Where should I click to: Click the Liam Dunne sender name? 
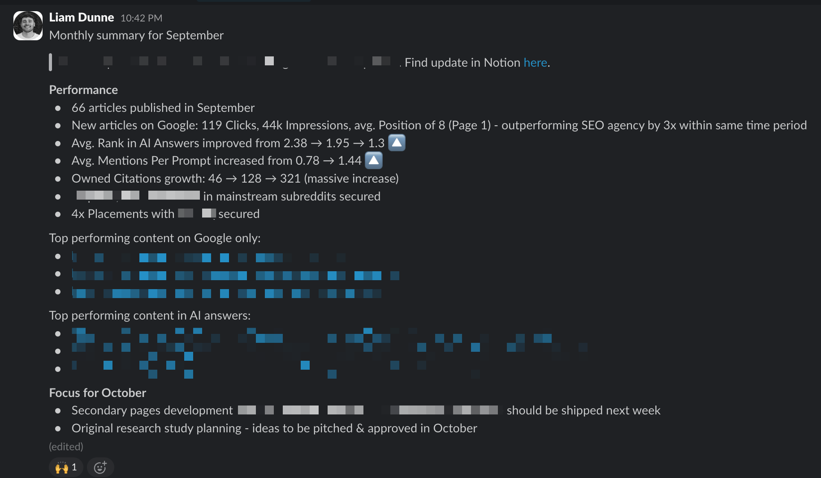click(x=82, y=17)
